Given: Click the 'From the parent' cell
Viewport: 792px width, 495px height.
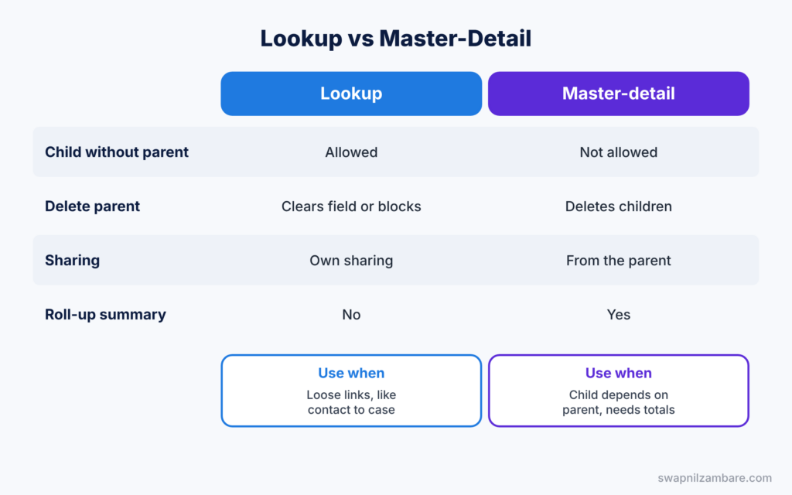Looking at the screenshot, I should (x=618, y=260).
